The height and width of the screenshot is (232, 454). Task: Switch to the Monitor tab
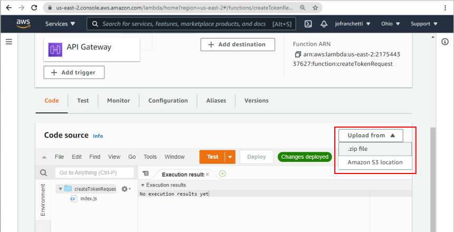119,101
